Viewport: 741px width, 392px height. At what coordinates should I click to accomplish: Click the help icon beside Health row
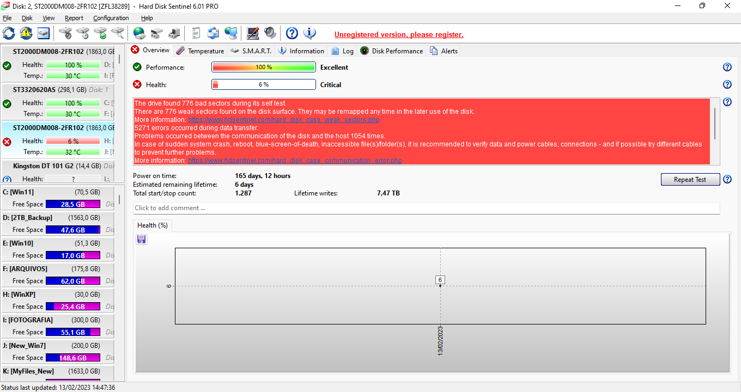click(727, 84)
